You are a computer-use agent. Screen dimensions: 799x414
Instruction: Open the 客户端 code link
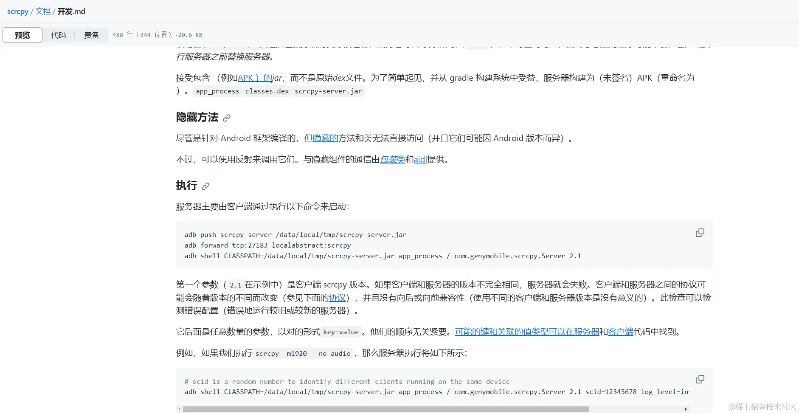(621, 332)
